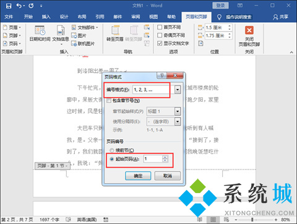Viewport: 297px width, 224px height.
Task: Click the link to previous header icon
Action: 147,43
